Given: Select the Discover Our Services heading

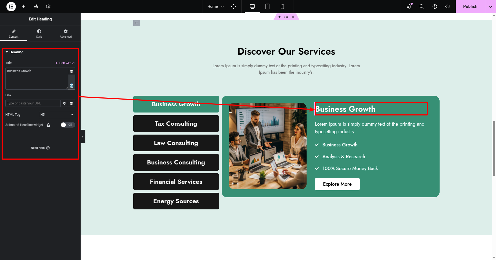Looking at the screenshot, I should (x=286, y=51).
